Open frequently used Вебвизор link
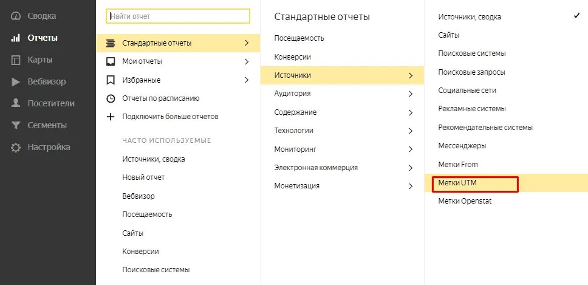The width and height of the screenshot is (588, 285). pos(138,196)
